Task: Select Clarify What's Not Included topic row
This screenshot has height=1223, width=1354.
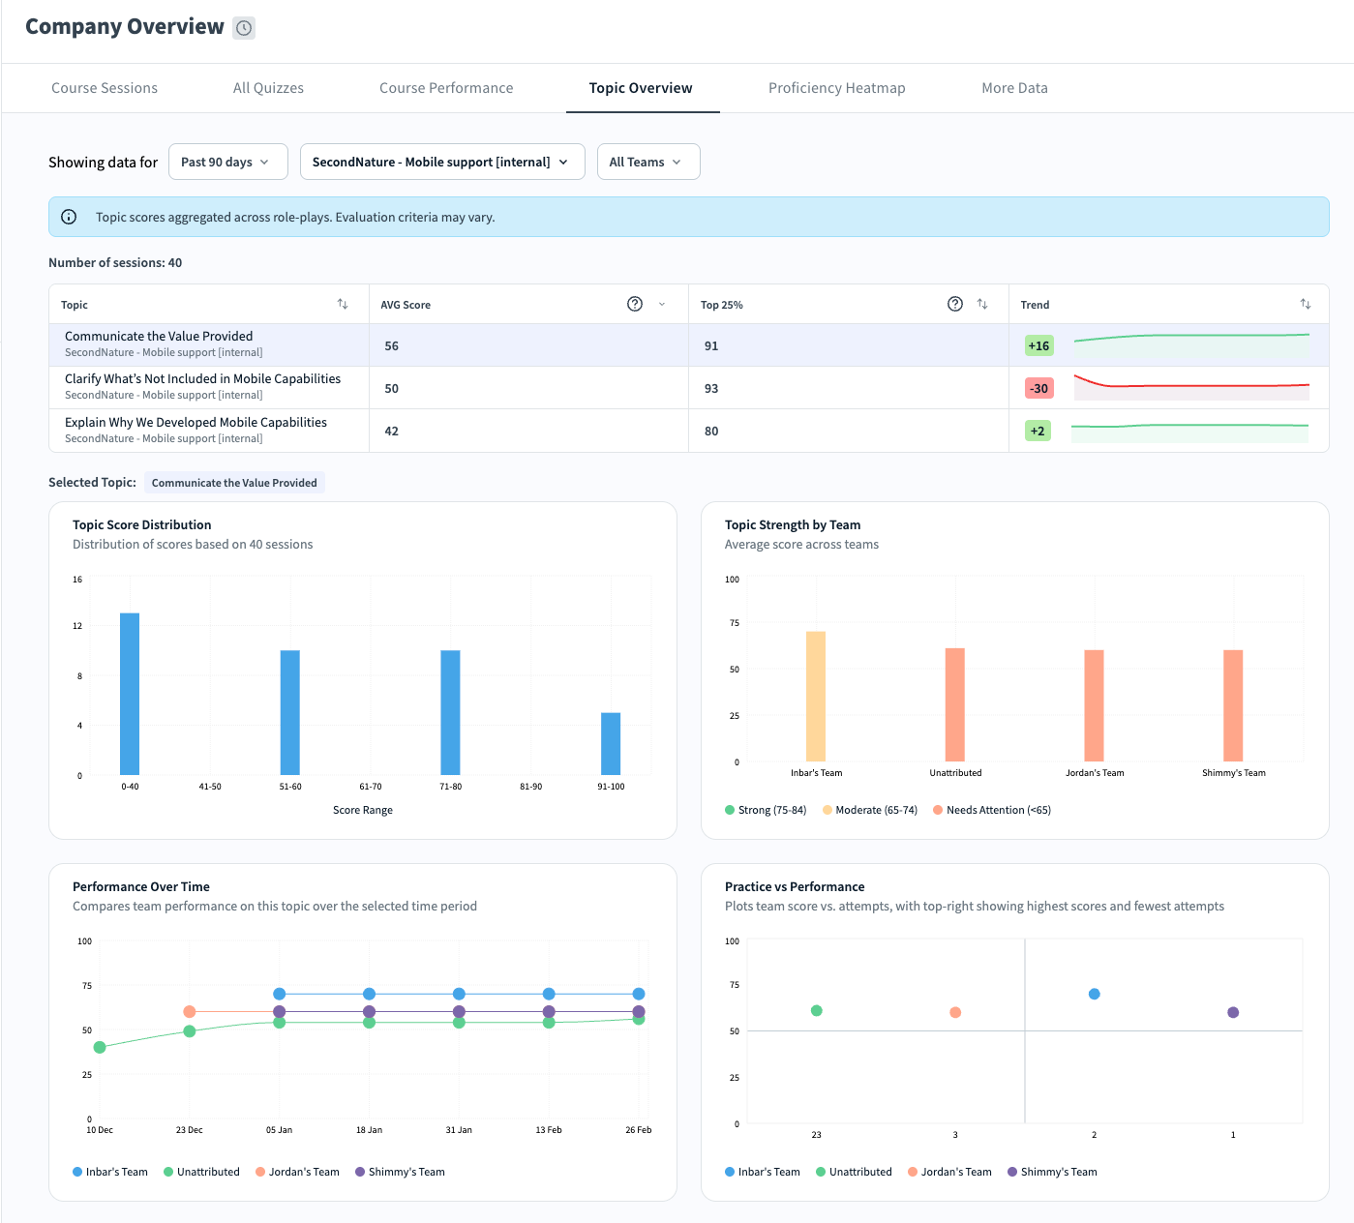Action: 202,387
